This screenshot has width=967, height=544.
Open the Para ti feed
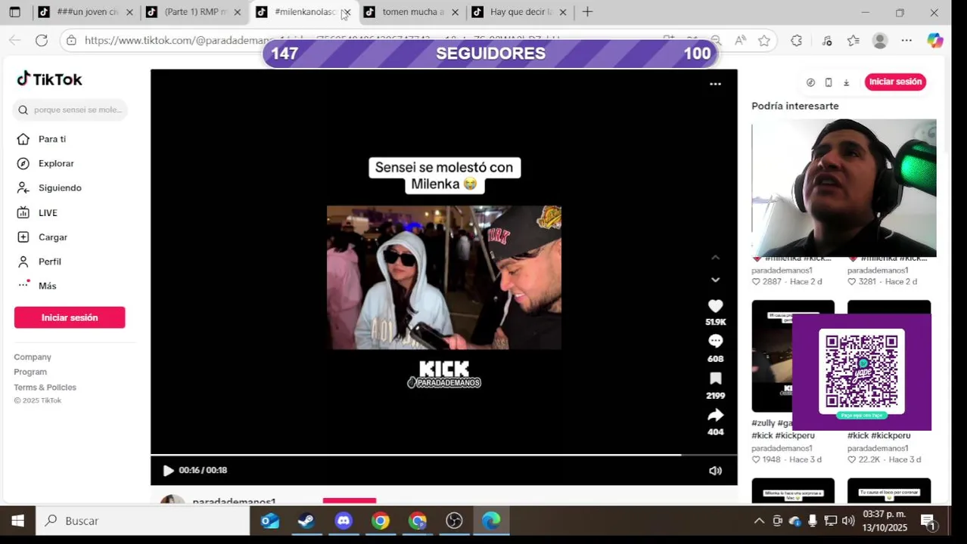(x=52, y=139)
